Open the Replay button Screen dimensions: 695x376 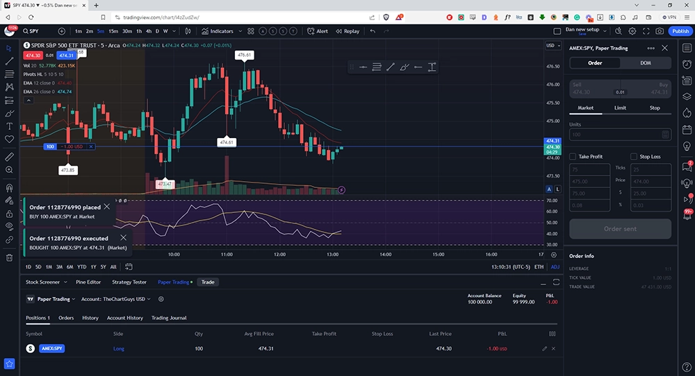[347, 31]
